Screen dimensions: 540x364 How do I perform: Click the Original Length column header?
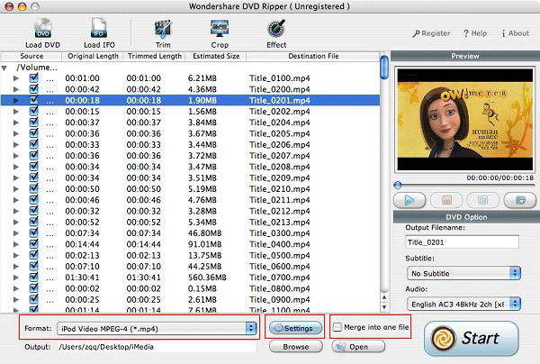pos(93,56)
